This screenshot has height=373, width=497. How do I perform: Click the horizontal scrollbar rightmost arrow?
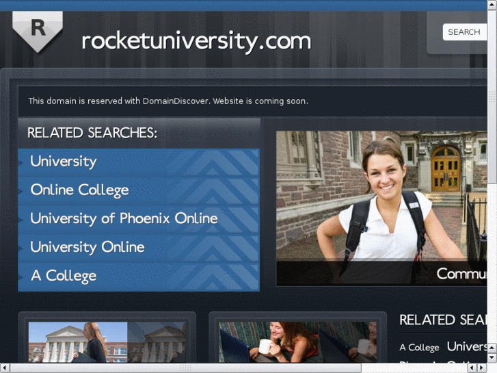pyautogui.click(x=482, y=368)
